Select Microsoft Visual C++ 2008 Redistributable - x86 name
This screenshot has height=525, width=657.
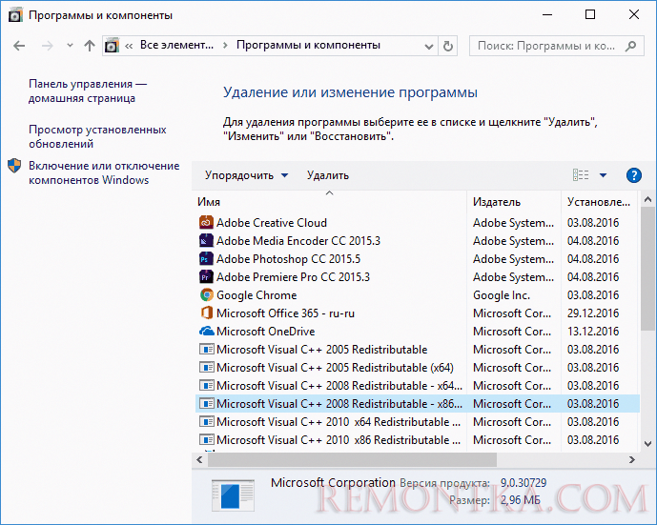click(x=339, y=404)
